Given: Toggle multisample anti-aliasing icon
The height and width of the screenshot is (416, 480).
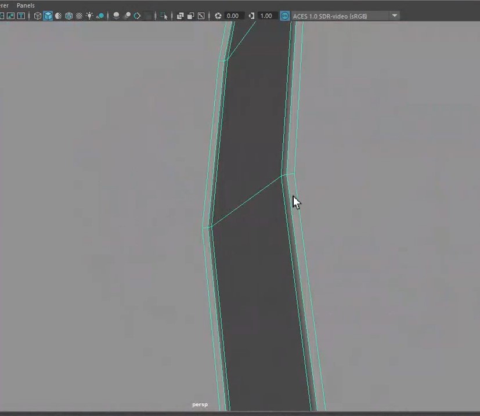Looking at the screenshot, I should [x=137, y=16].
